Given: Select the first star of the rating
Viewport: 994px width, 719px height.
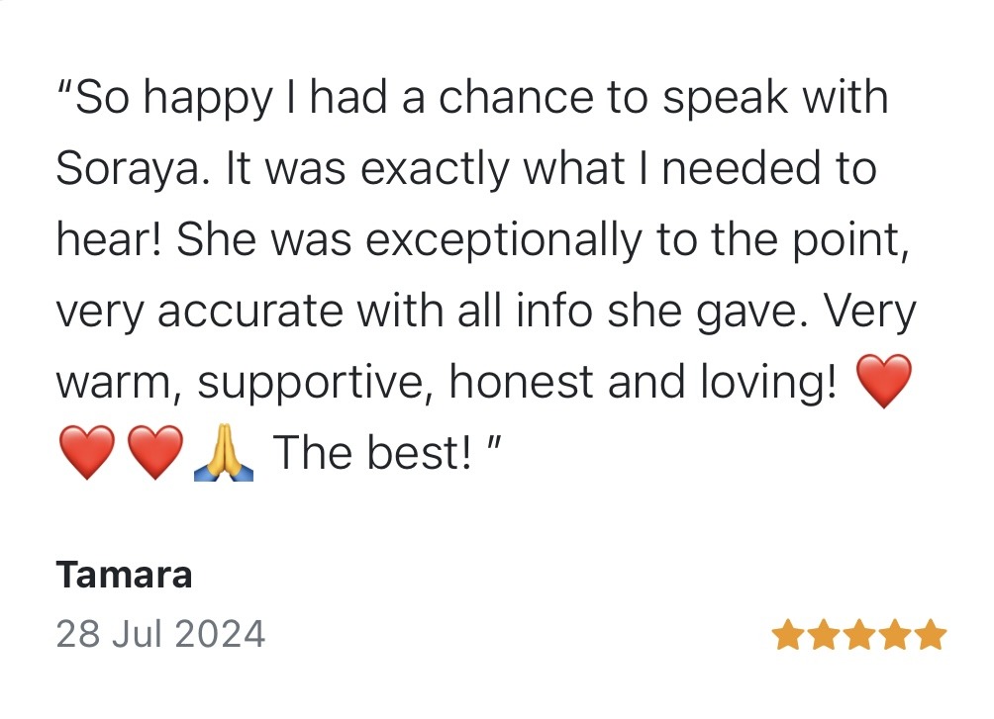Looking at the screenshot, I should point(788,635).
